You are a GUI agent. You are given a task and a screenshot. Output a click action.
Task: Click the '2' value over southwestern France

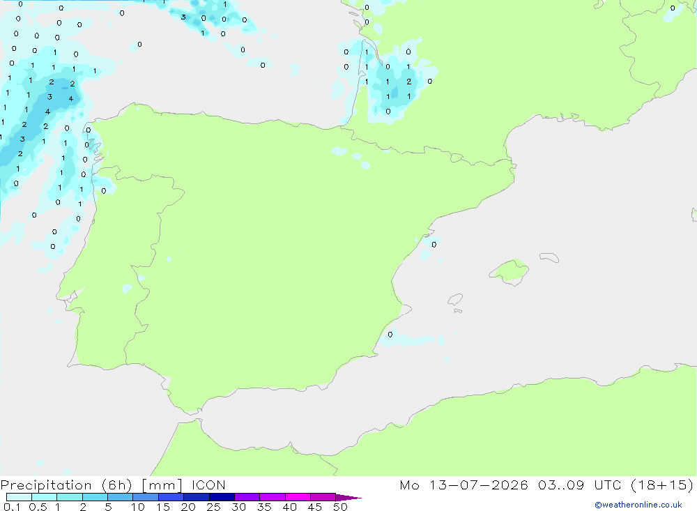[409, 82]
